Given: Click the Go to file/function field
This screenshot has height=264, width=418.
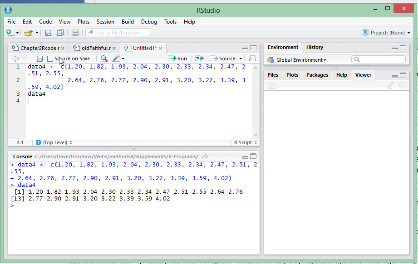Looking at the screenshot, I should click(x=118, y=33).
